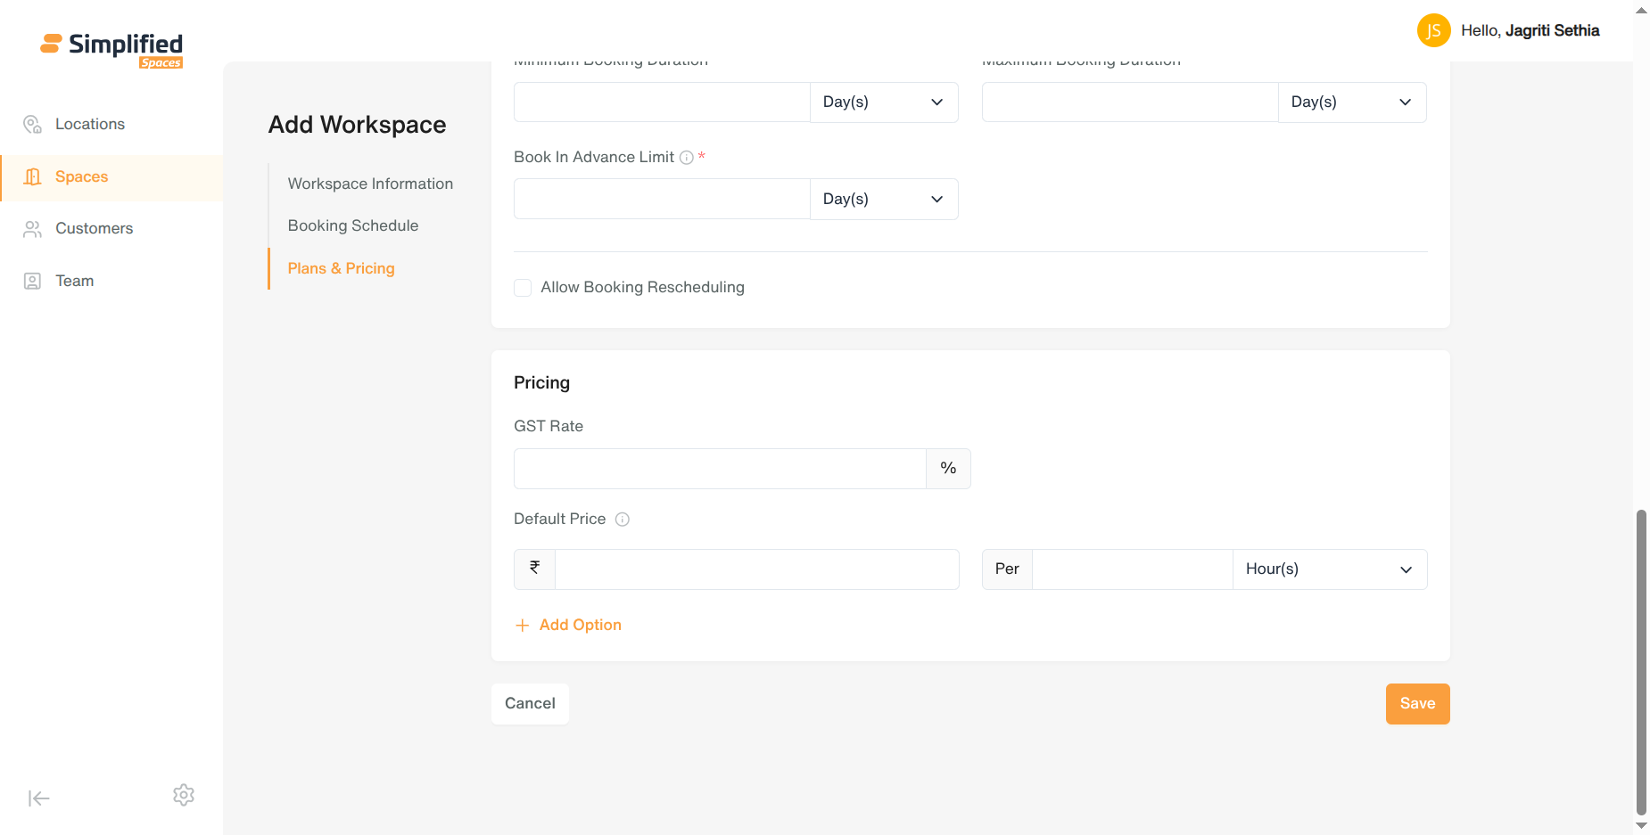
Task: Click Default Price info icon
Action: pyautogui.click(x=623, y=520)
